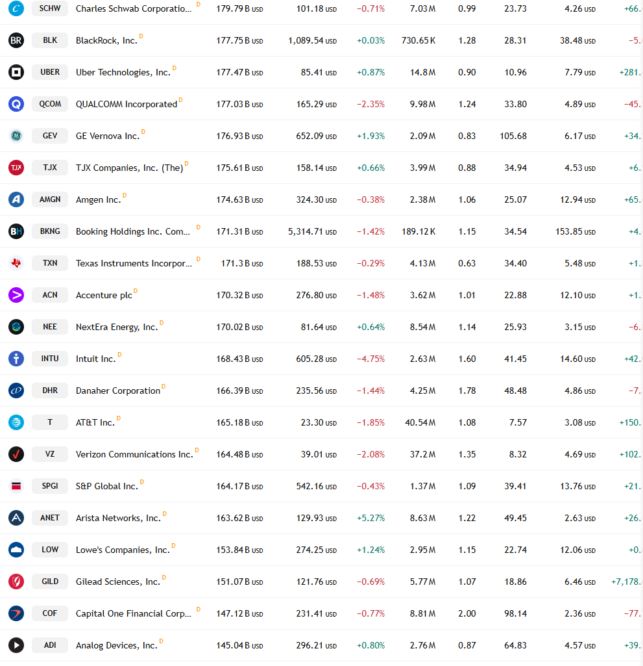Click the TJX red logo icon
Viewport: 643px width, 666px height.
[16, 168]
